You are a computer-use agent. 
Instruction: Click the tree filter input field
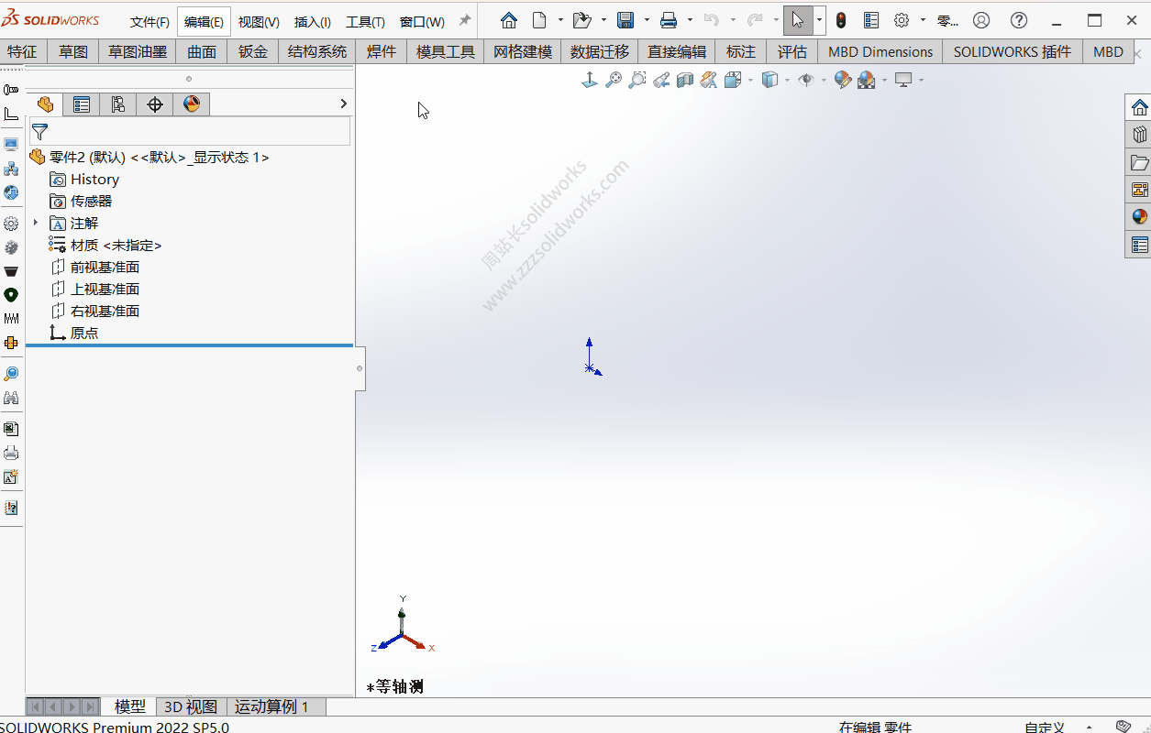tap(190, 131)
